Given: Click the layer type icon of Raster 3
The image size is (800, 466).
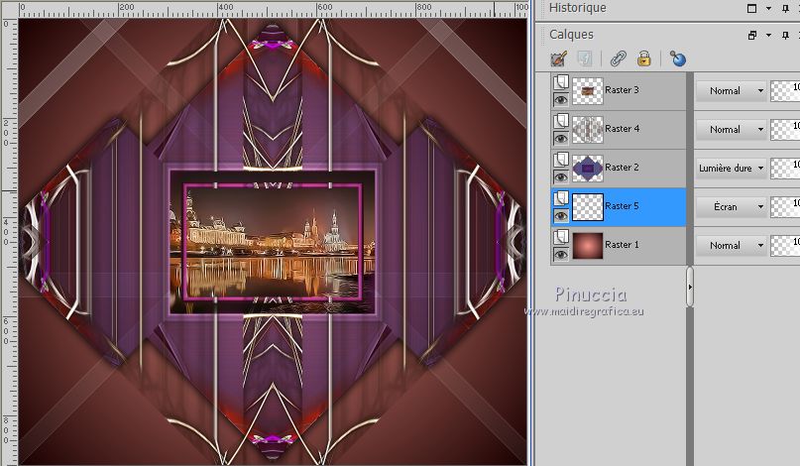Looking at the screenshot, I should (561, 81).
